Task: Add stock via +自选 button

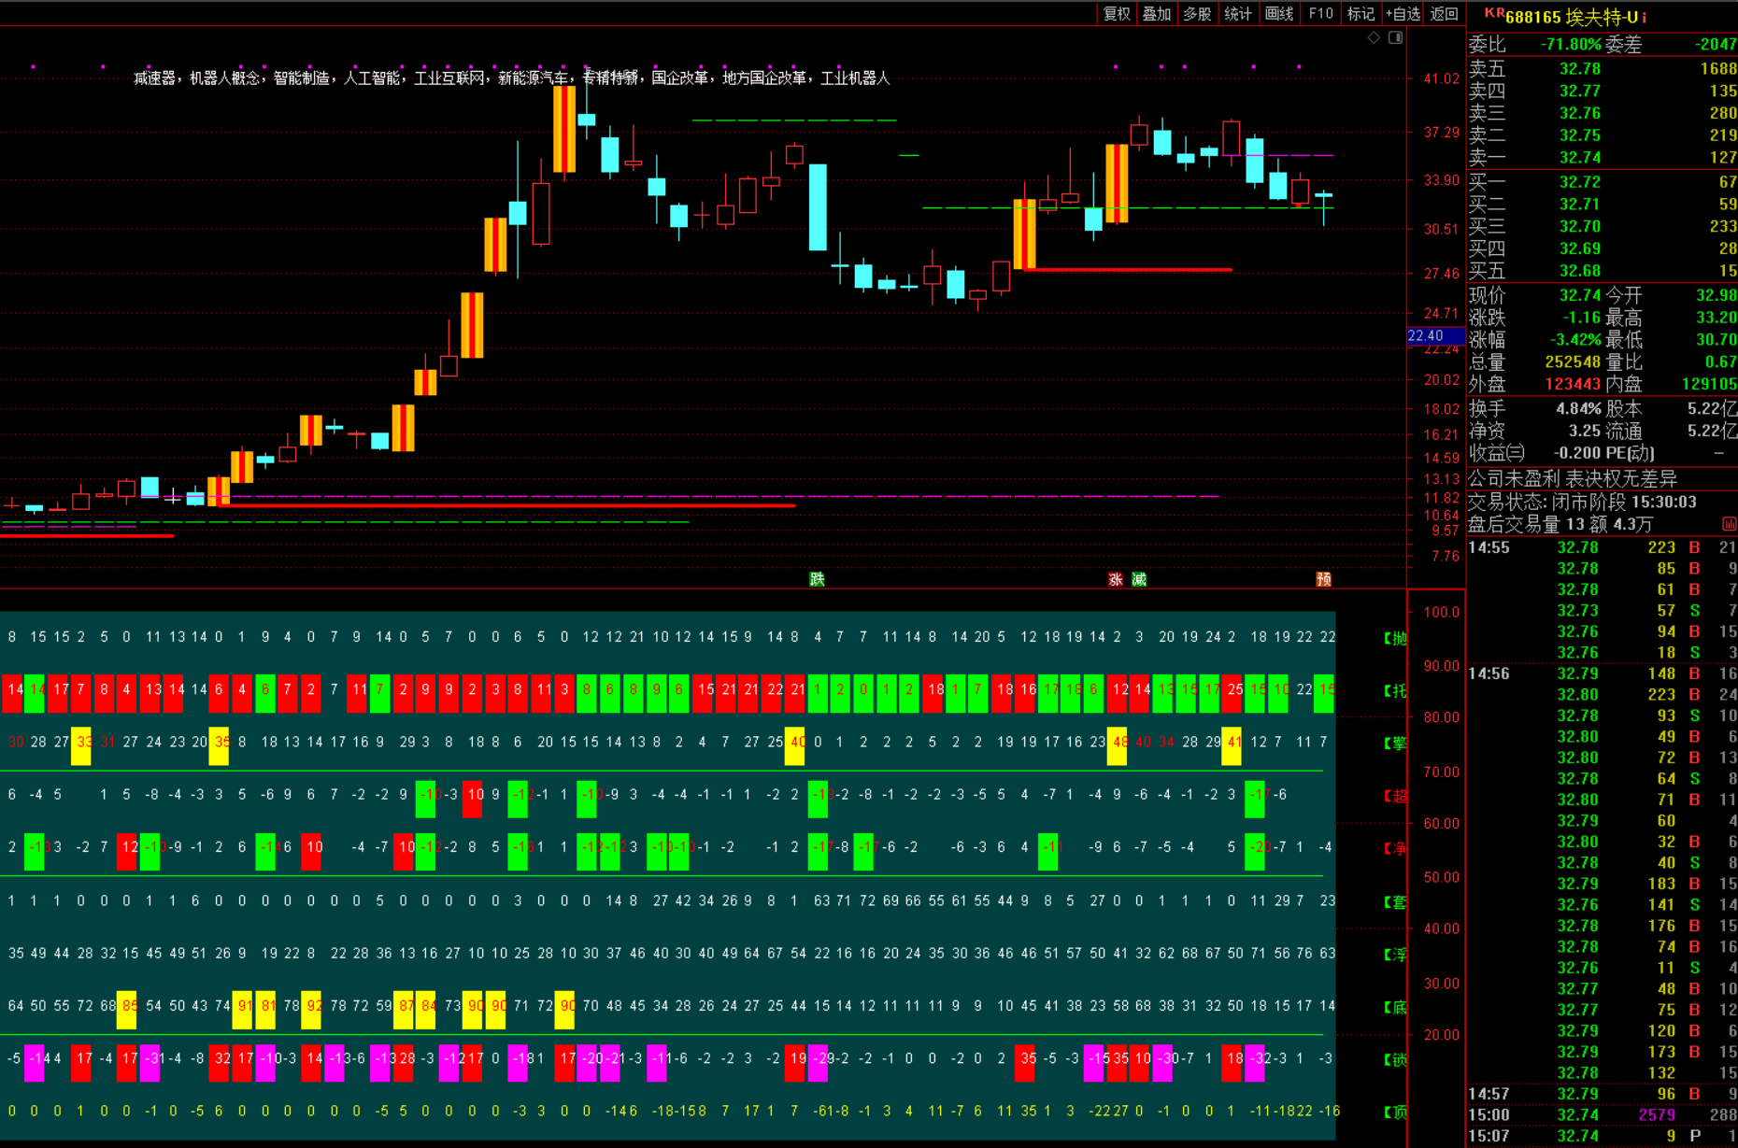Action: pyautogui.click(x=1403, y=14)
